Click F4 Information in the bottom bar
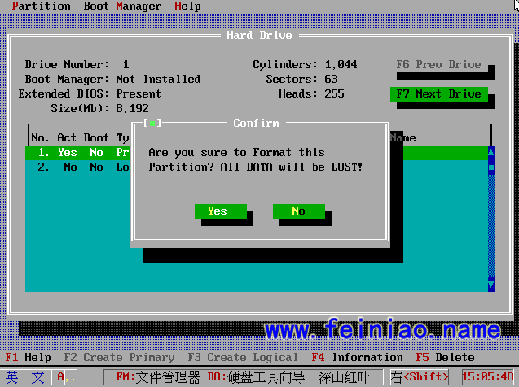This screenshot has width=519, height=387. coord(358,357)
